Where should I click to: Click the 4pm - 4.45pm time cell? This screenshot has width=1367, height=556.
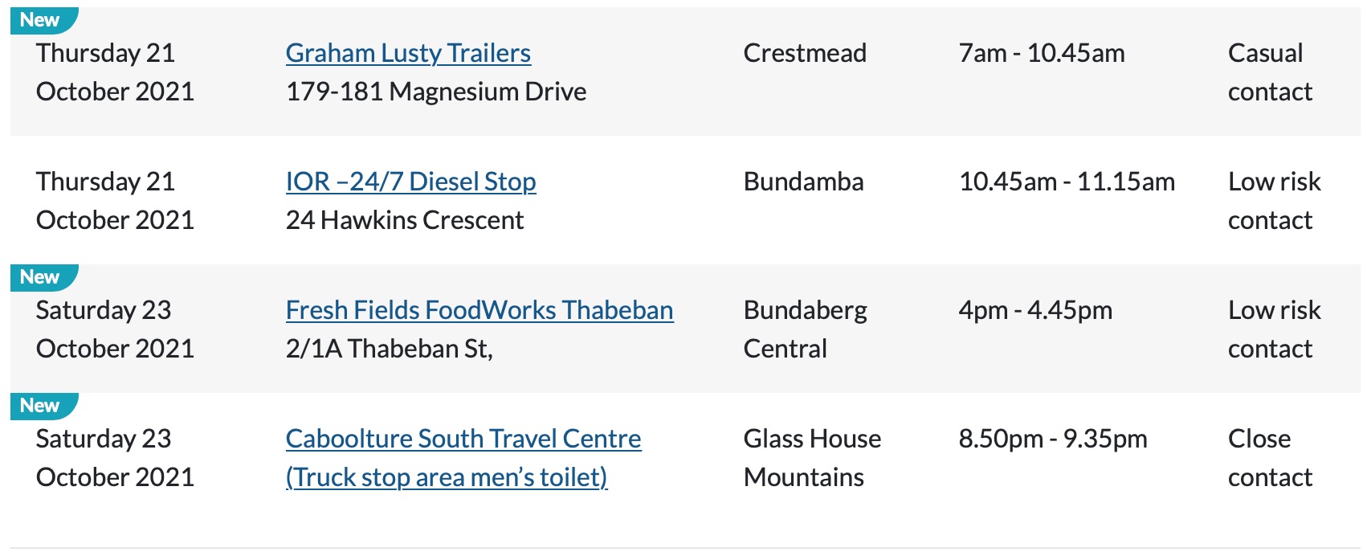pyautogui.click(x=1035, y=310)
